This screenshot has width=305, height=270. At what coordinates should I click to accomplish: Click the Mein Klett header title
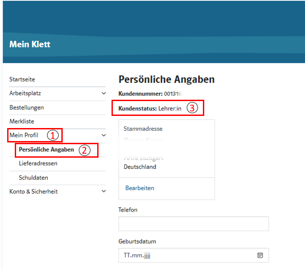tap(30, 44)
